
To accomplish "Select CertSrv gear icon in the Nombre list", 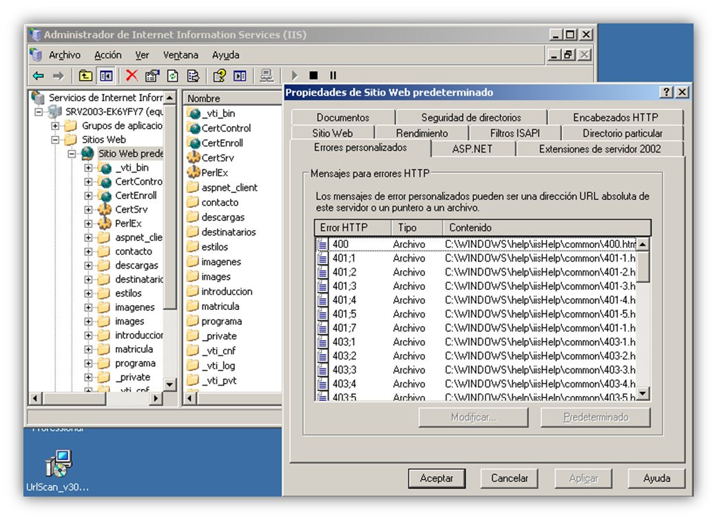I will coord(194,158).
